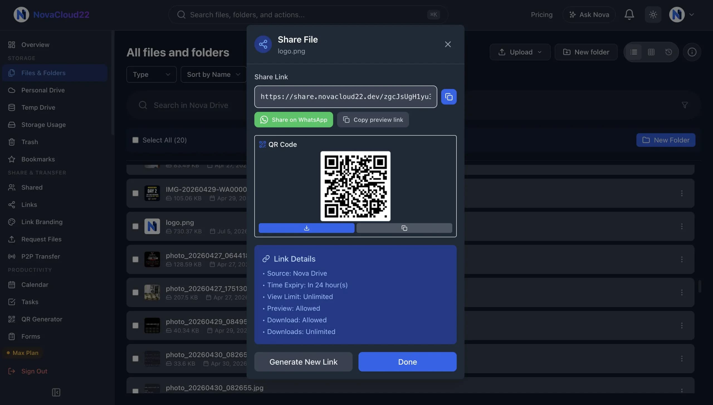The width and height of the screenshot is (713, 405).
Task: Expand the account avatar menu
Action: click(x=682, y=14)
